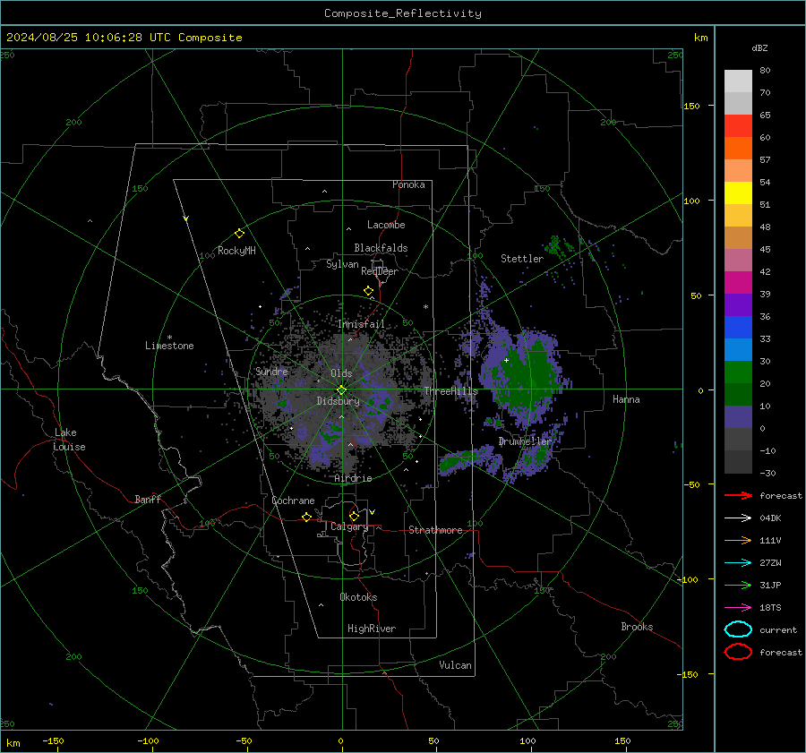Screen dimensions: 806x753
Task: Click the white plus marker in ThreeHills storm
Action: point(506,360)
